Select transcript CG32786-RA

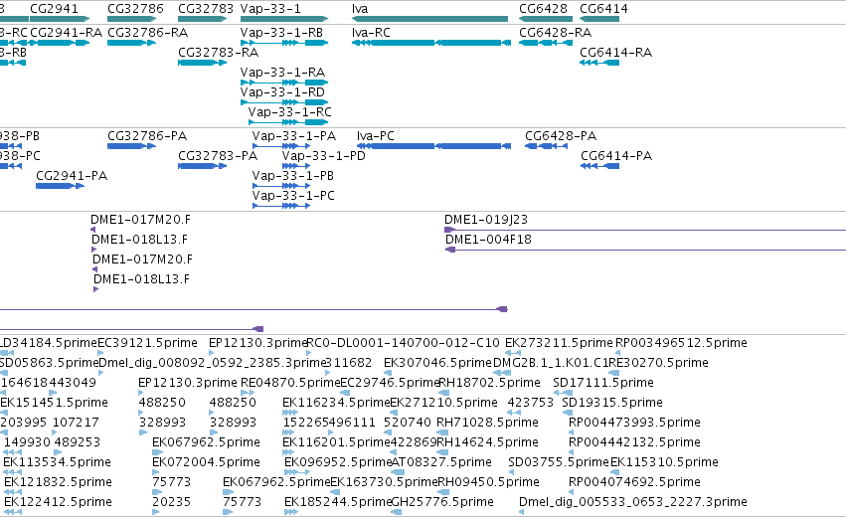[x=131, y=43]
